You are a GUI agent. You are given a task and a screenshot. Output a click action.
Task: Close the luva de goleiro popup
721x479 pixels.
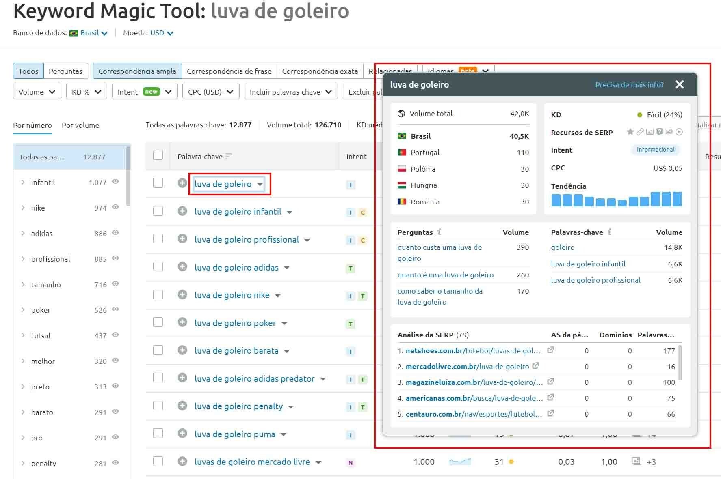[x=680, y=84]
